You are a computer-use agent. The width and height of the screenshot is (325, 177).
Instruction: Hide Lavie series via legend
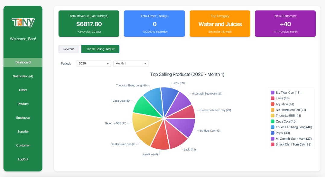(282, 98)
